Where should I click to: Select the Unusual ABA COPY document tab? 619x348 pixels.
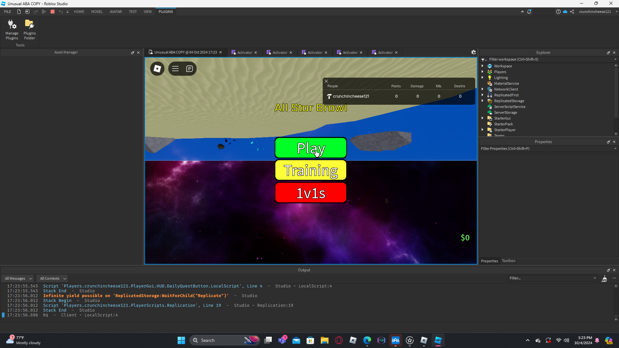185,52
